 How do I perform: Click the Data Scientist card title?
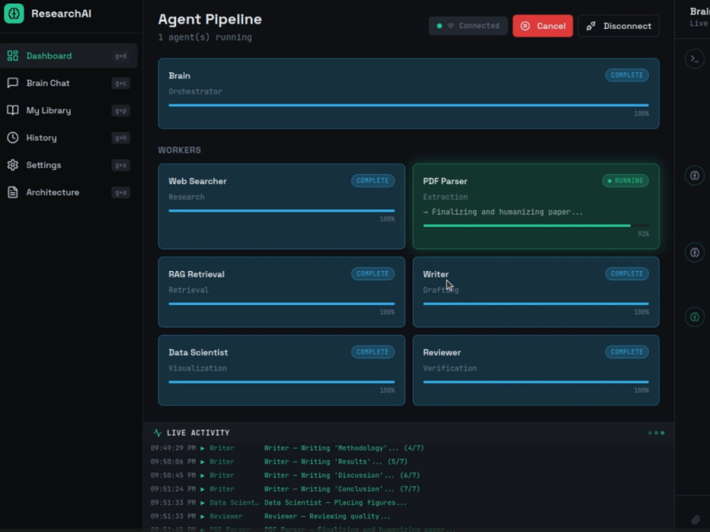198,353
